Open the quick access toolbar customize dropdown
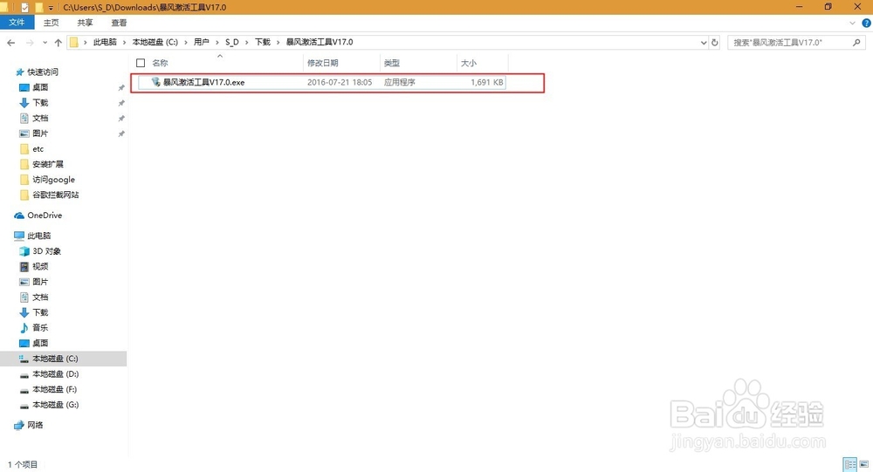Viewport: 873px width, 472px height. click(51, 8)
